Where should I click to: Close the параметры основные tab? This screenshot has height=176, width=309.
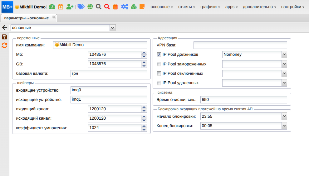(54, 17)
